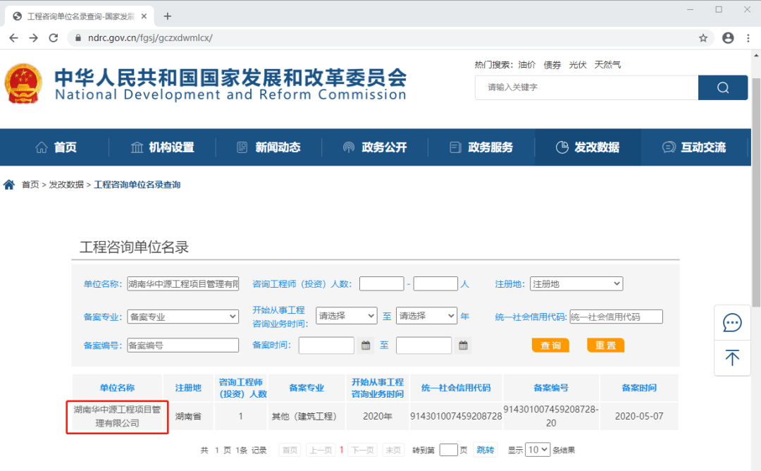Screen dimensions: 761x471
Task: Click the 湖南华中源工程项目管理有限公司 result cell
Action: [x=118, y=416]
